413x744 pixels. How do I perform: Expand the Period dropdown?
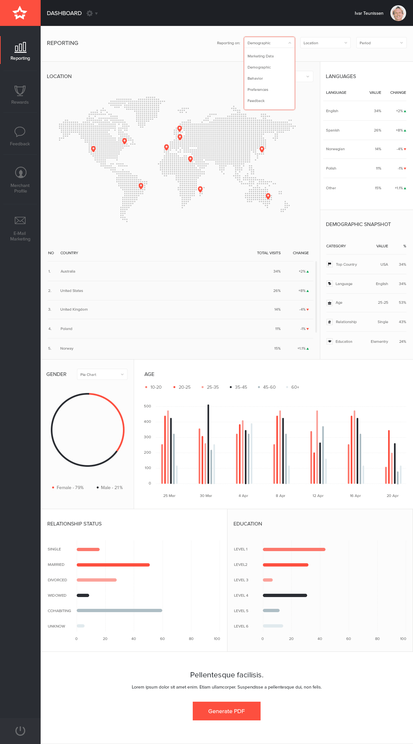pyautogui.click(x=381, y=43)
